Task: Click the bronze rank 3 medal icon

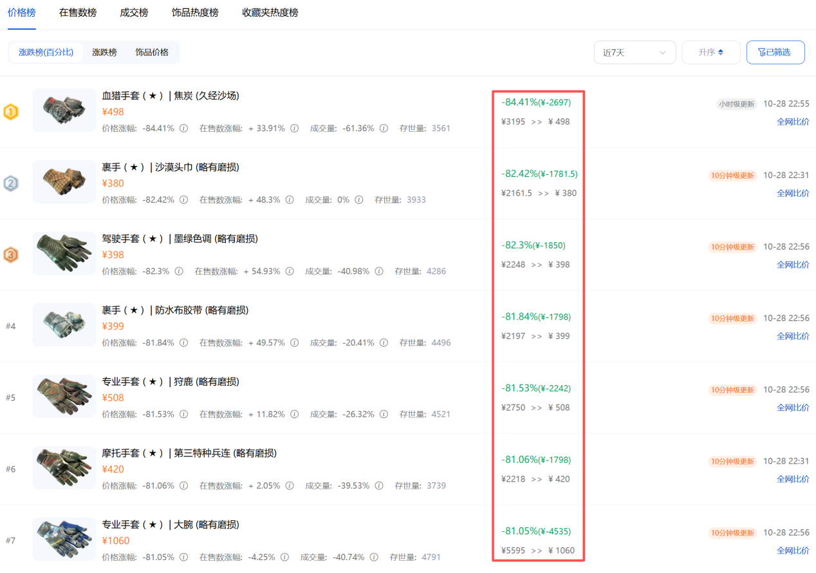Action: (x=11, y=255)
